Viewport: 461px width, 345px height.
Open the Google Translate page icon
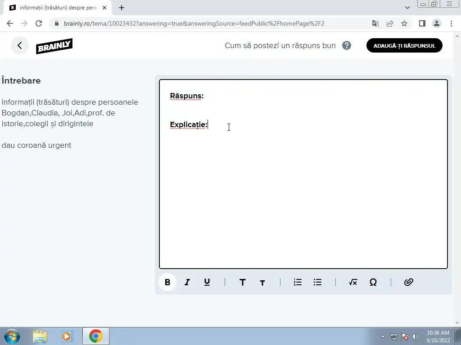click(x=375, y=23)
